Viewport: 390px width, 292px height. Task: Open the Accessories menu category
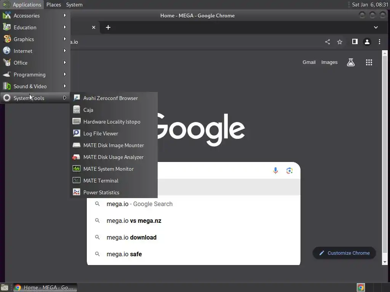tap(35, 15)
